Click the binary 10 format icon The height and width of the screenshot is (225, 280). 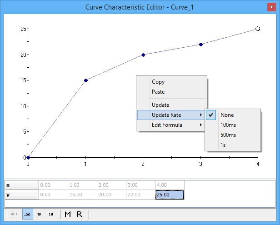[51, 214]
